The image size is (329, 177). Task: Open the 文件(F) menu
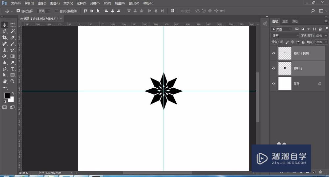point(16,3)
